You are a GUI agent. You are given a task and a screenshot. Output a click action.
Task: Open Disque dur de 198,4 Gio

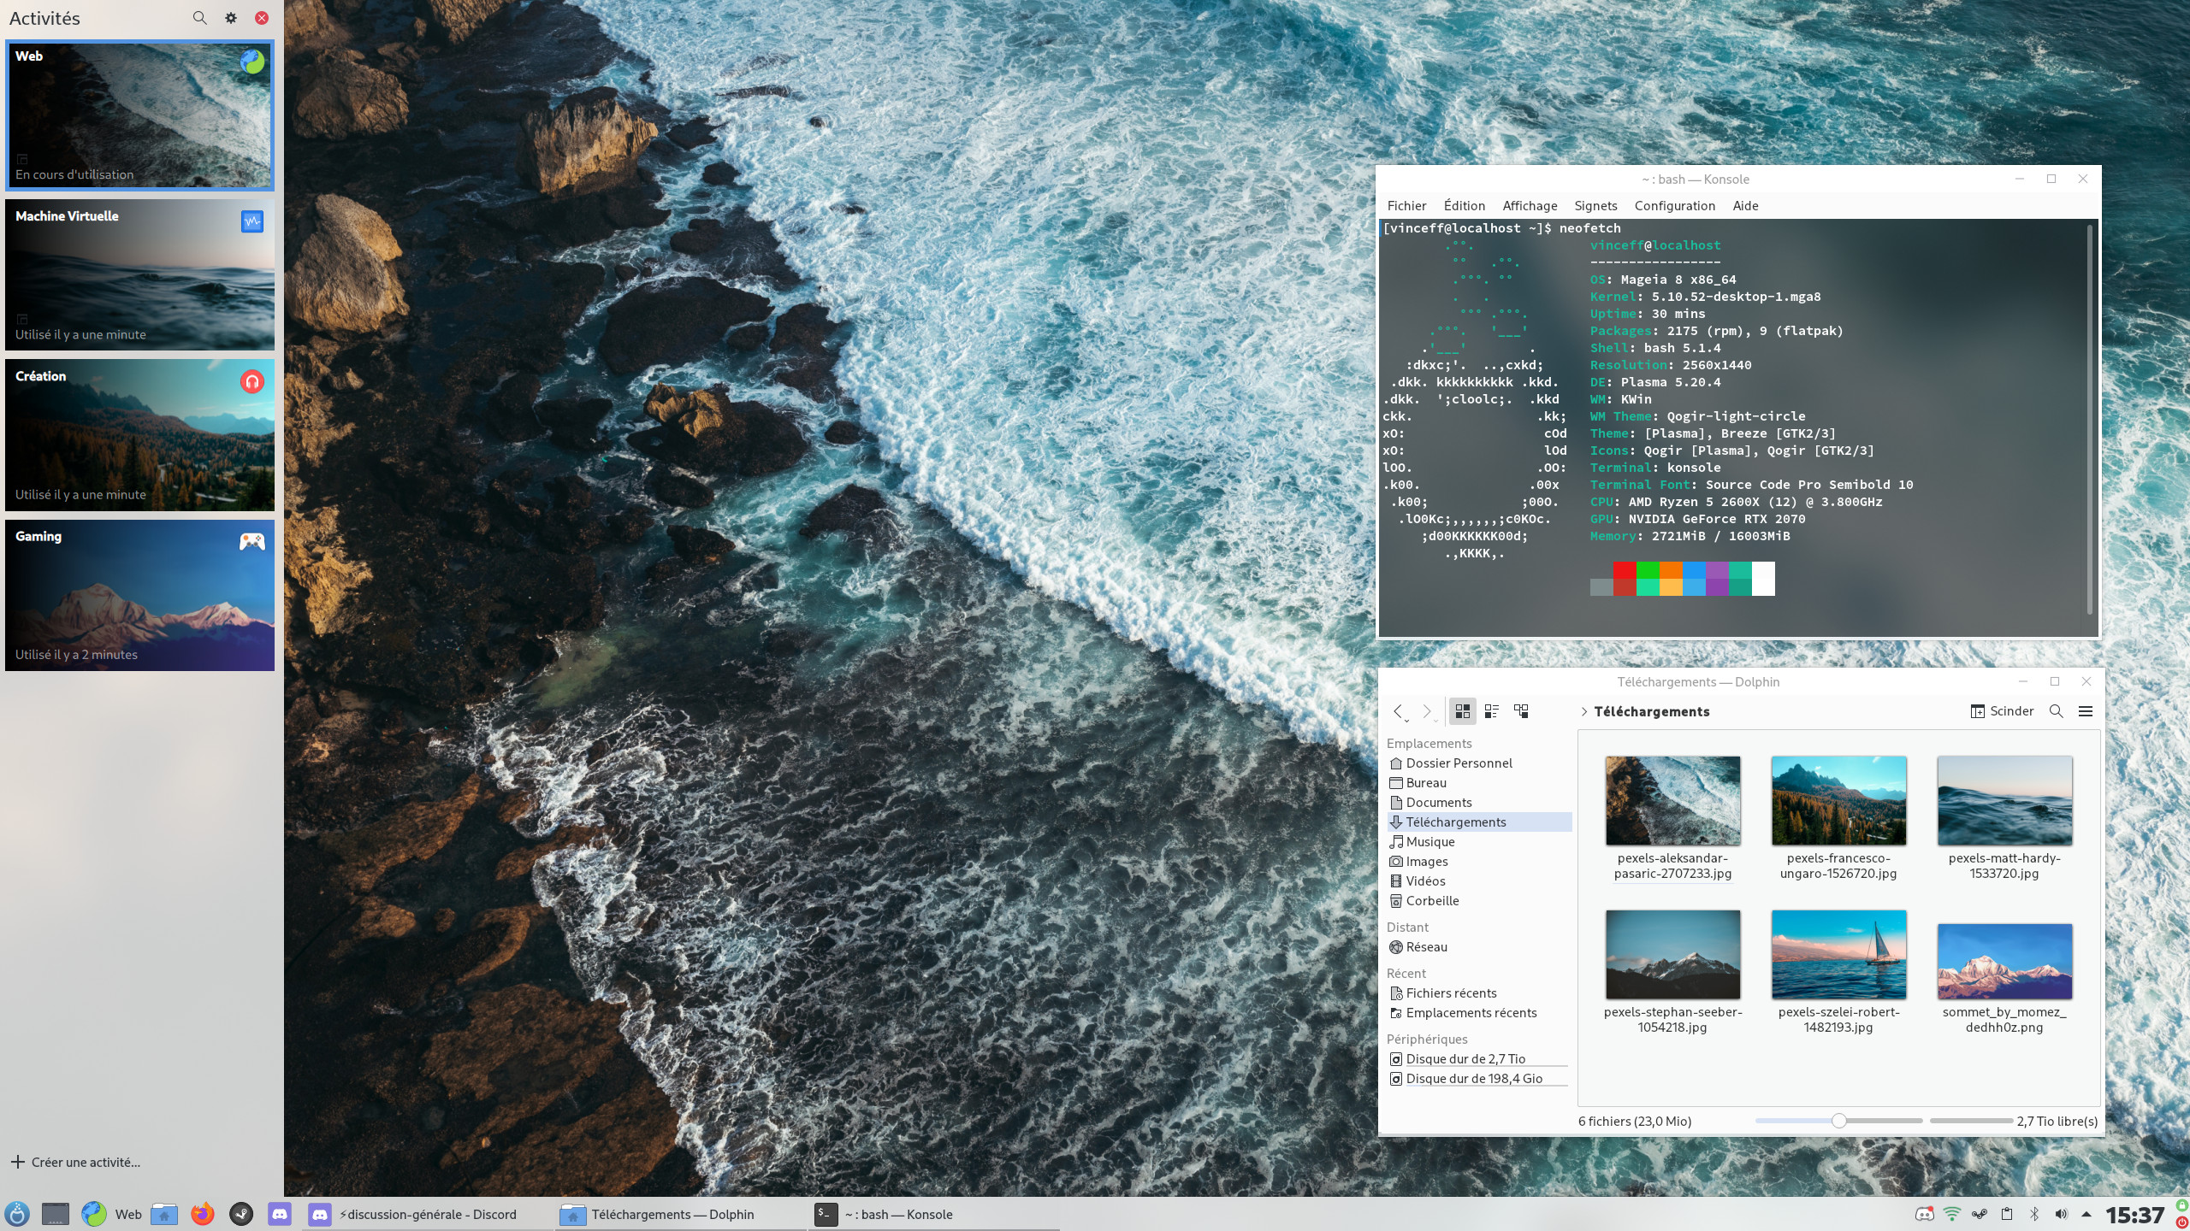(1479, 1079)
